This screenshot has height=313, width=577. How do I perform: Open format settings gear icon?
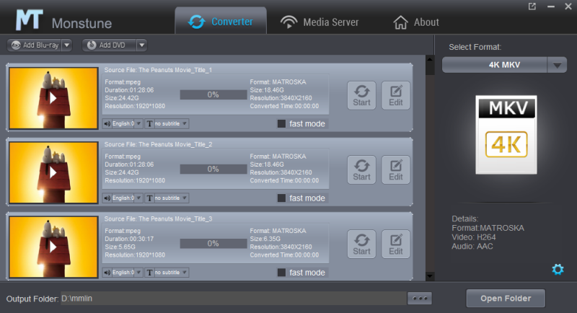pyautogui.click(x=557, y=269)
